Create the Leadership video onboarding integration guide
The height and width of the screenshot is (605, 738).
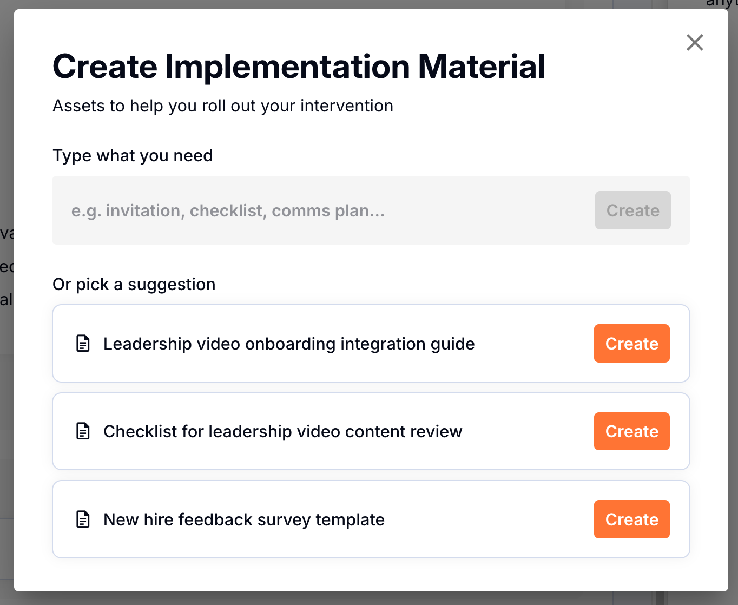pos(631,344)
